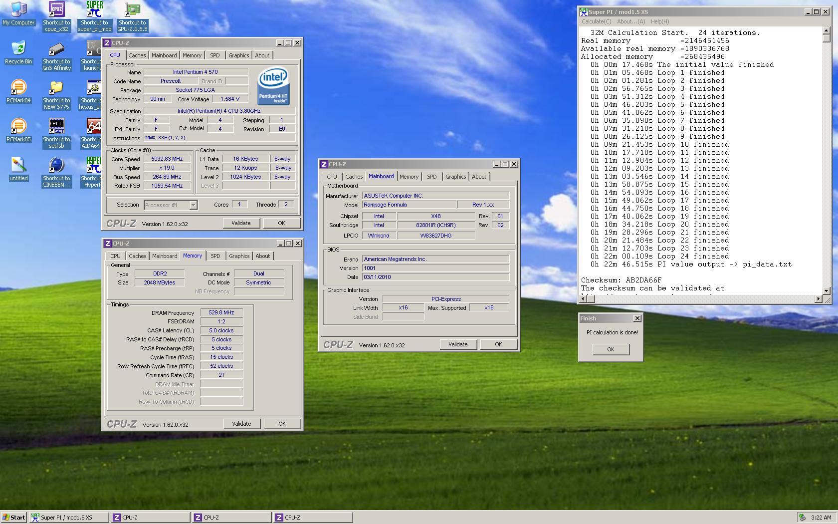This screenshot has width=838, height=524.
Task: Open the Calculate(C) menu in Super PI
Action: point(596,21)
